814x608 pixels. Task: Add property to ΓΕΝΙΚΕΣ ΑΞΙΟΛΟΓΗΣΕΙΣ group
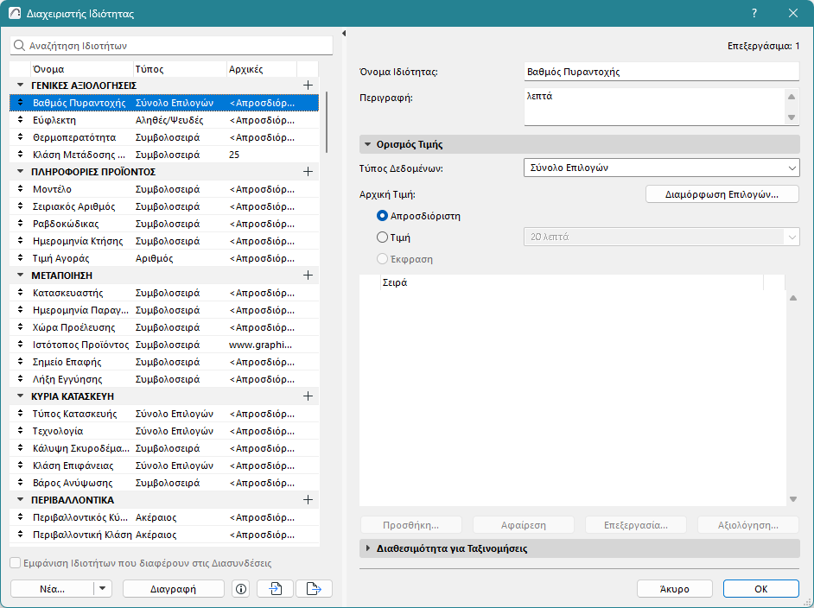point(308,85)
